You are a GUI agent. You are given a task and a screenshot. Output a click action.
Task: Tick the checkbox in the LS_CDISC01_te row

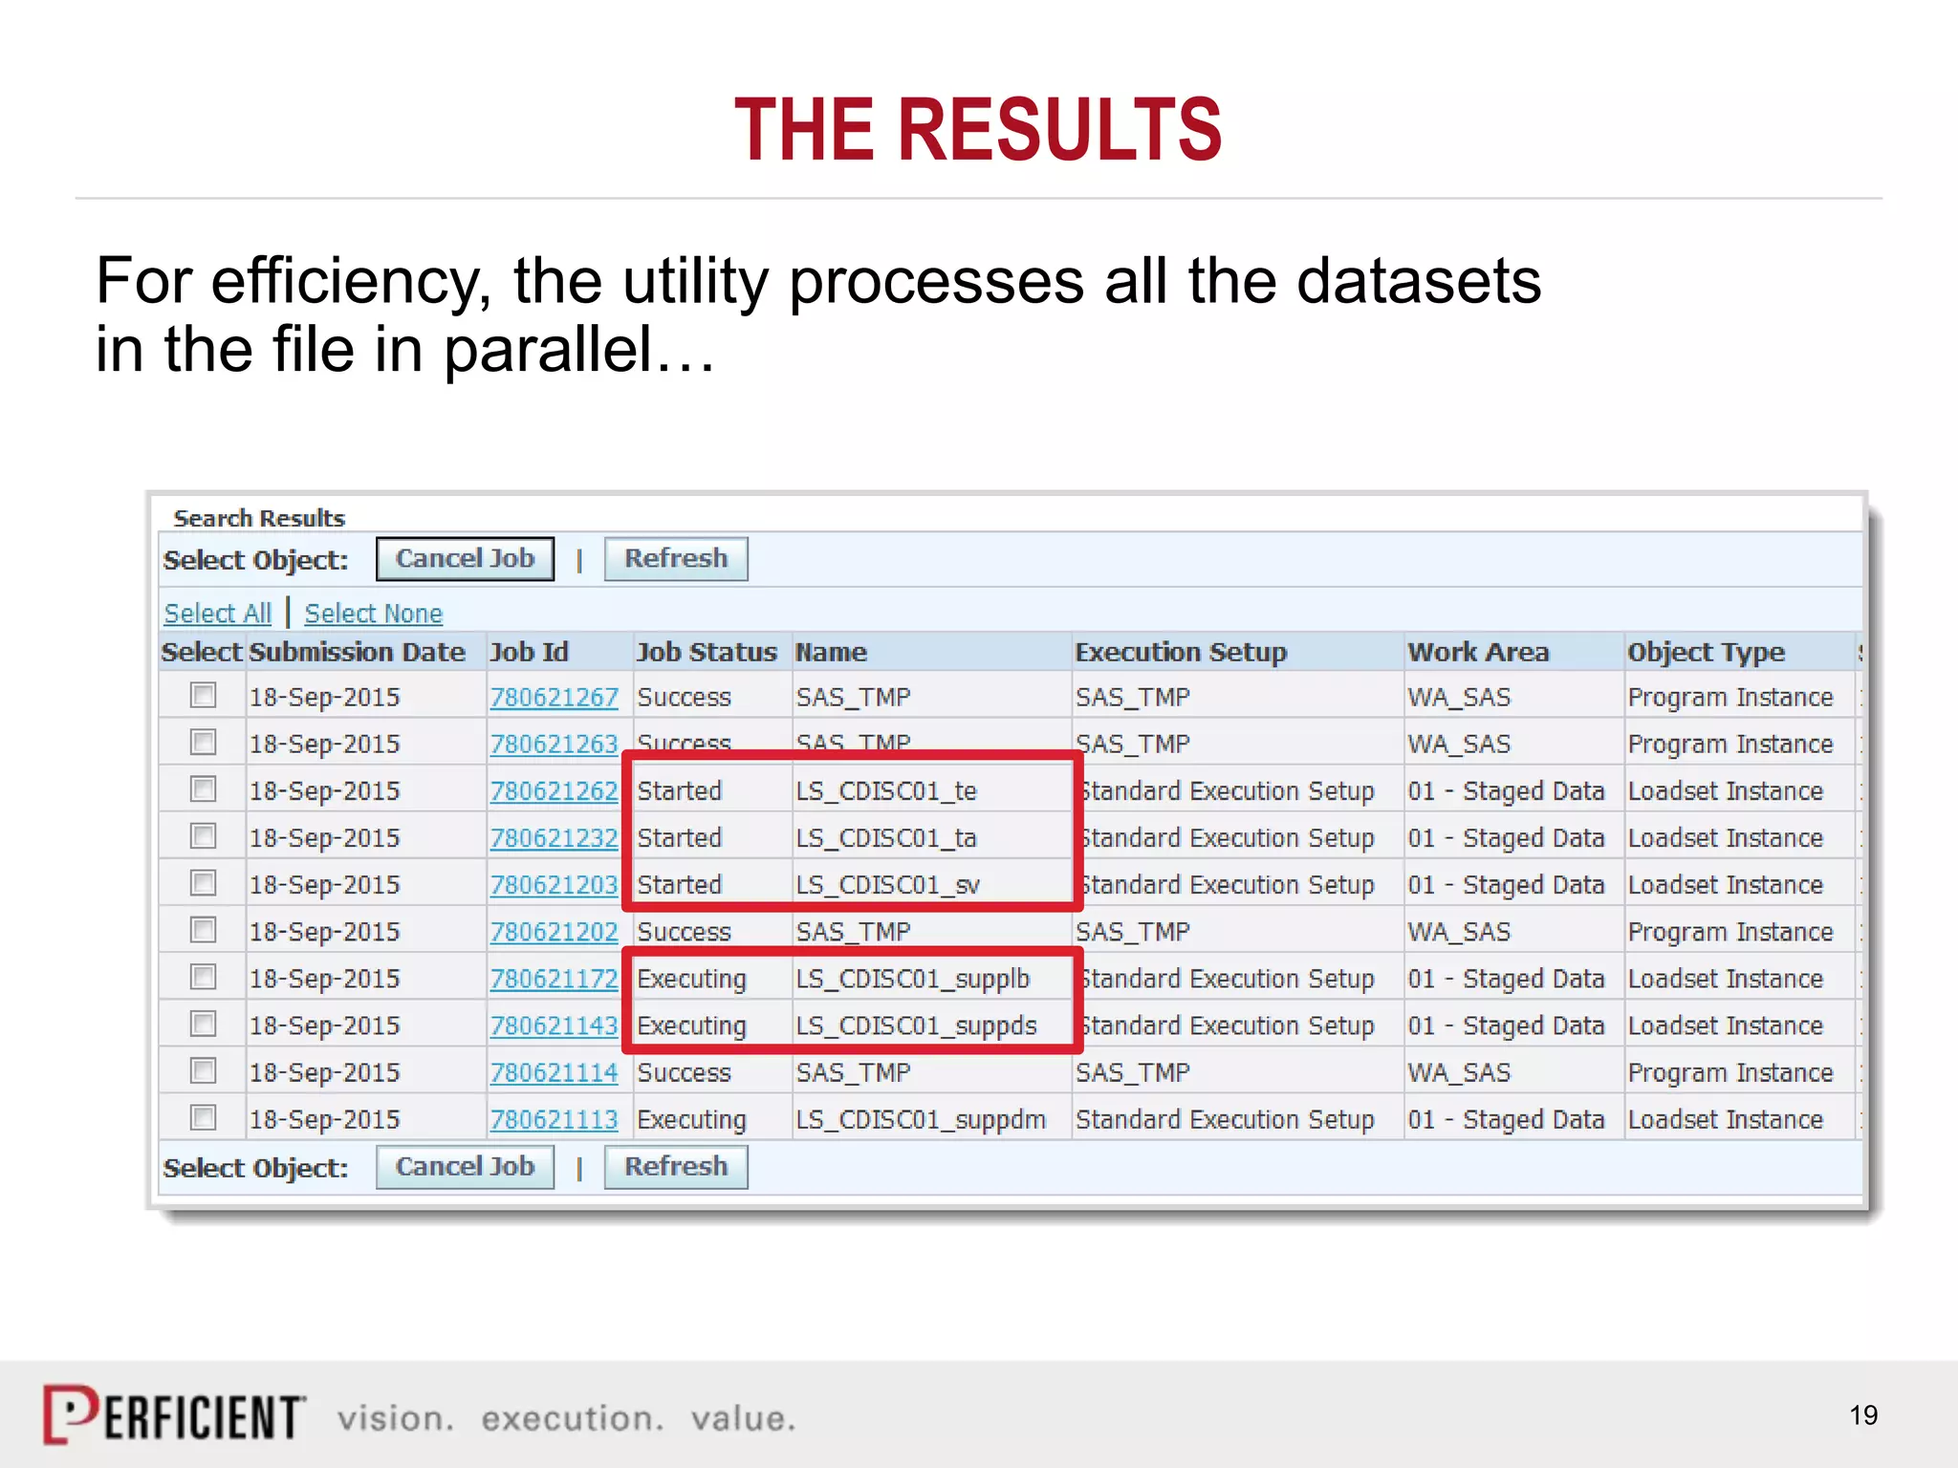(x=204, y=788)
